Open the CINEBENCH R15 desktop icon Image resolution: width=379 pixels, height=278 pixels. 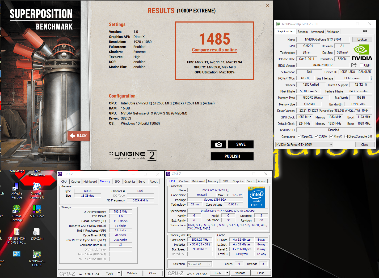(x=16, y=236)
